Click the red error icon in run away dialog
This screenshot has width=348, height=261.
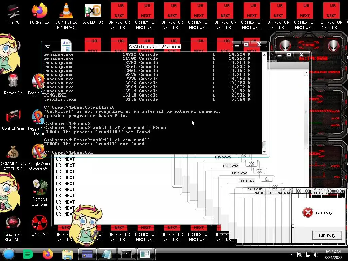tap(308, 212)
